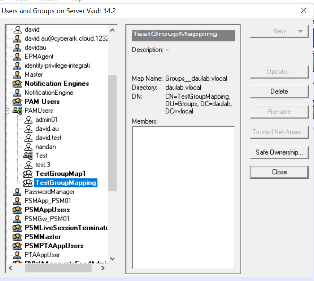314x281 pixels.
Task: Click the Notification Engines group icon
Action: point(17,83)
